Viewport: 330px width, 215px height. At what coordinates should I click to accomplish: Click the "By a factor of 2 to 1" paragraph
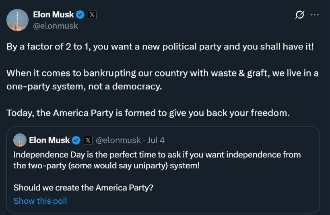[x=160, y=46]
